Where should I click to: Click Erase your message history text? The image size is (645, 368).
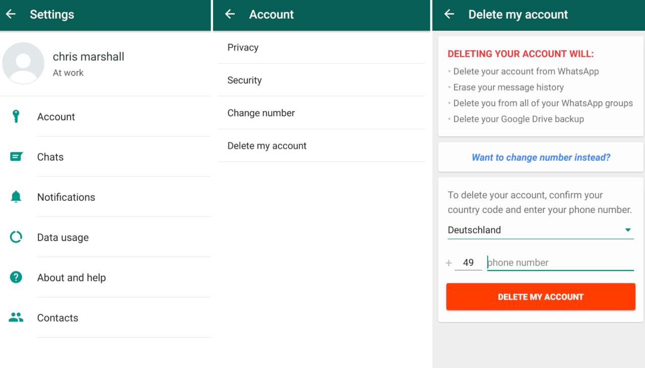[508, 87]
